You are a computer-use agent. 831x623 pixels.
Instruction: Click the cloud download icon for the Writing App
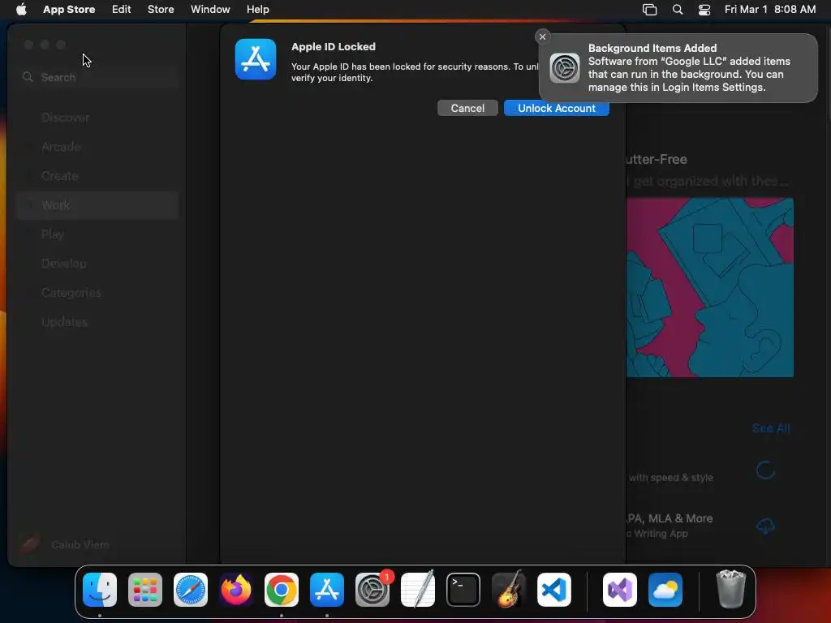(765, 526)
